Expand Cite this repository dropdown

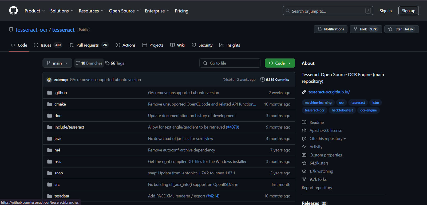click(x=327, y=139)
